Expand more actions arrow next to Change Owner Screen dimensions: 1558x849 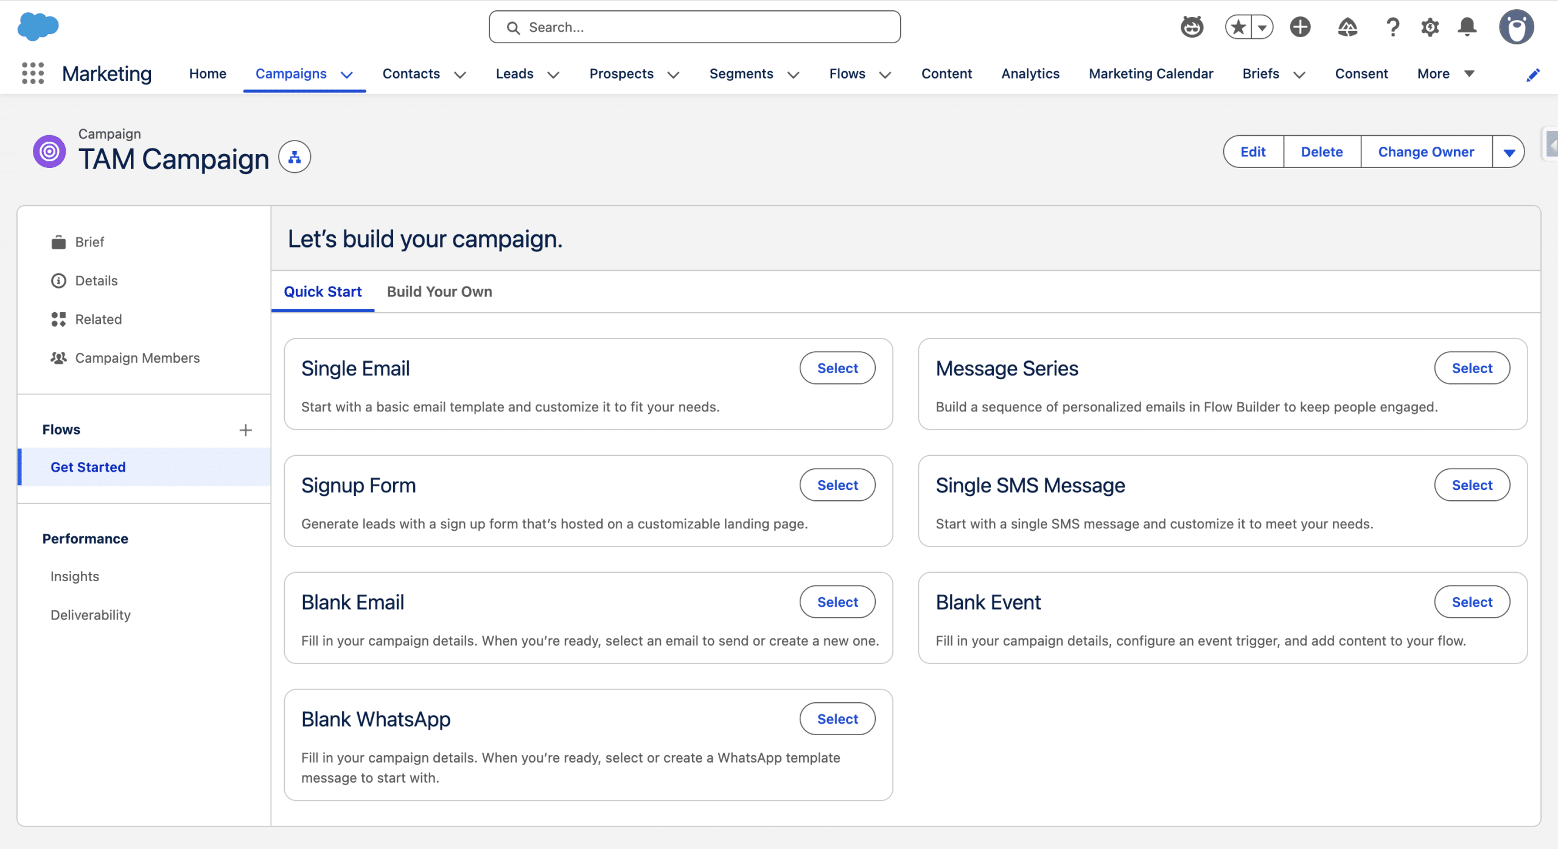(x=1509, y=152)
